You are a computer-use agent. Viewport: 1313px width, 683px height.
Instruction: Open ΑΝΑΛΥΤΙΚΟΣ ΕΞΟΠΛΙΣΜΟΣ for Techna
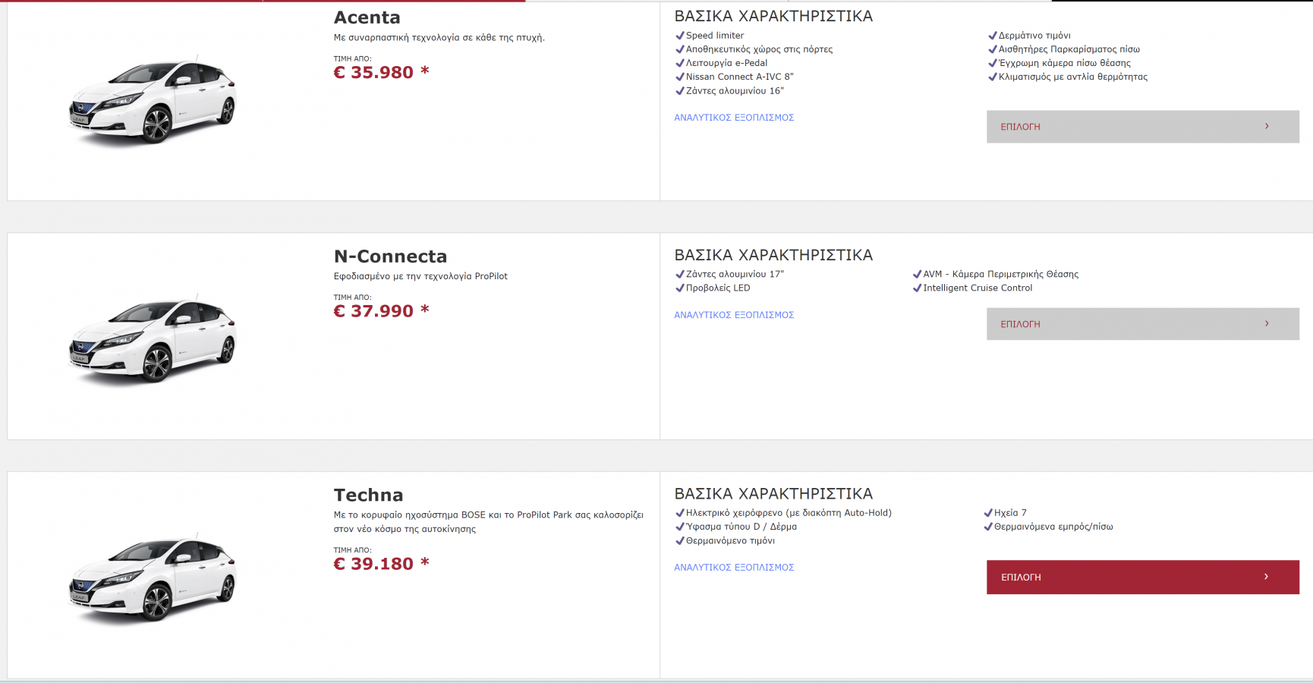(734, 568)
